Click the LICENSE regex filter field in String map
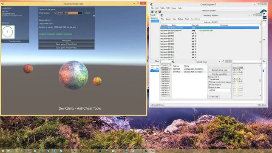This screenshot has width=272, height=153. tap(219, 90)
